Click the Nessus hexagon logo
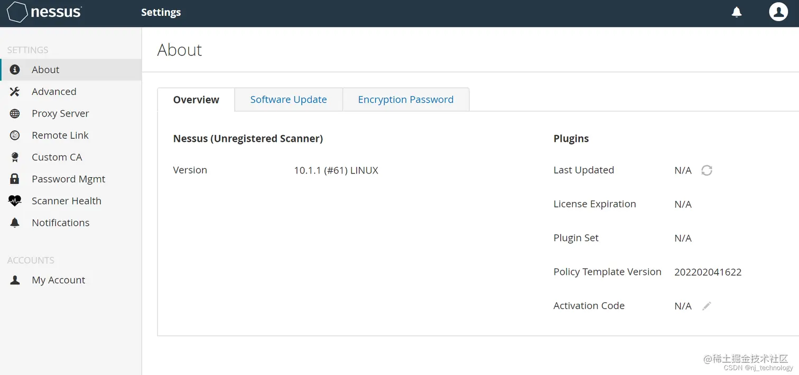 pos(17,12)
